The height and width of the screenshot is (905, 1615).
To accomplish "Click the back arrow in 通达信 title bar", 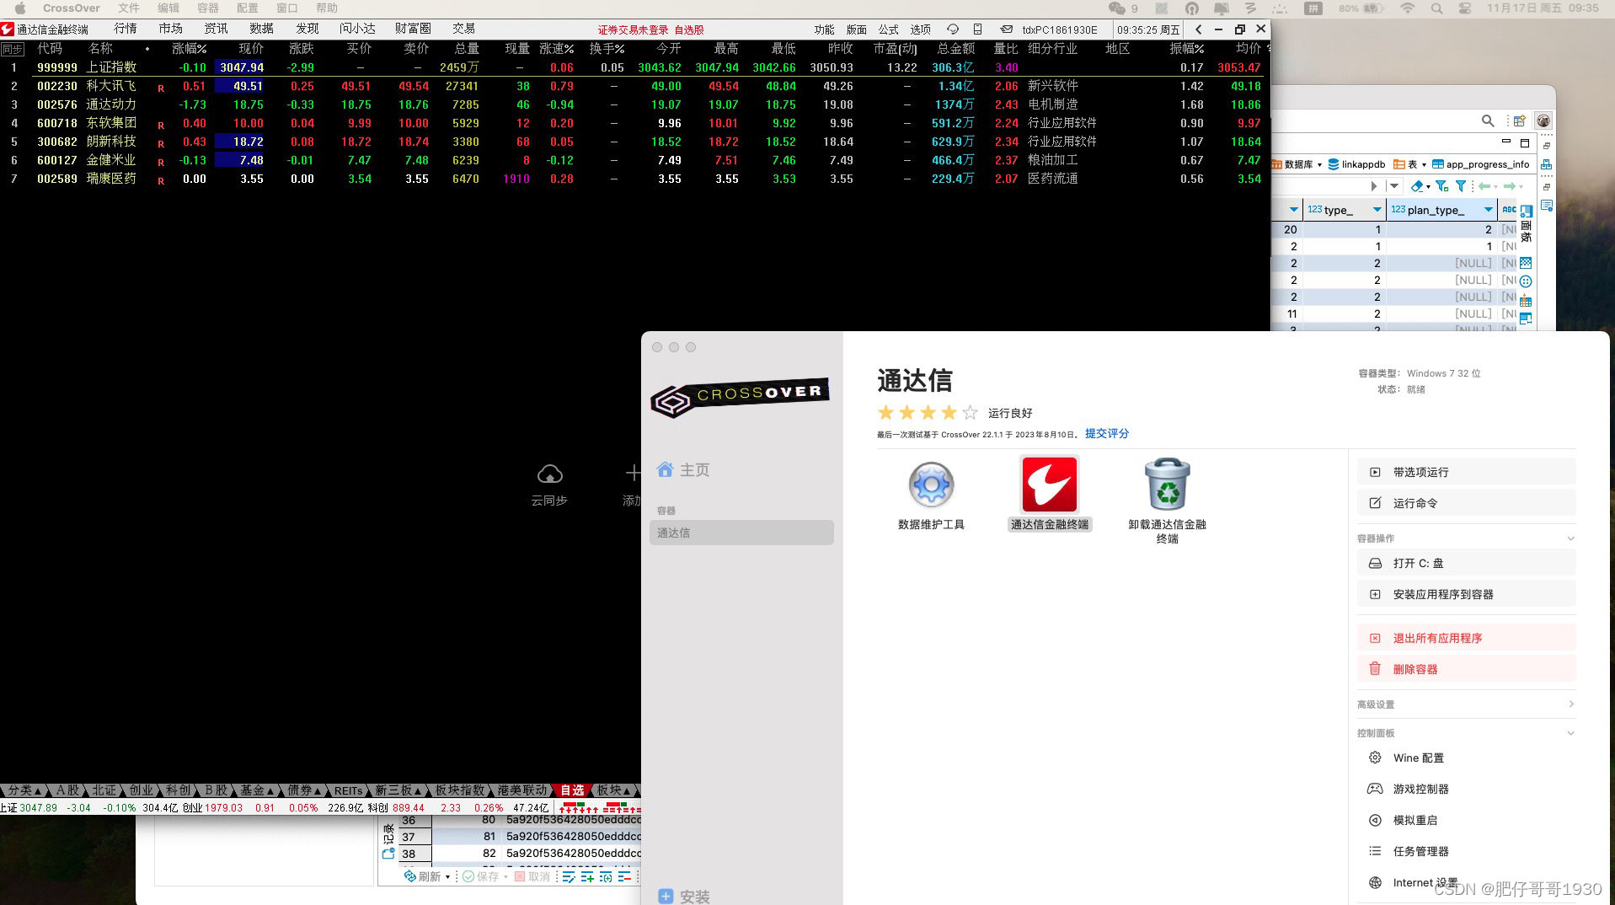I will point(1199,29).
